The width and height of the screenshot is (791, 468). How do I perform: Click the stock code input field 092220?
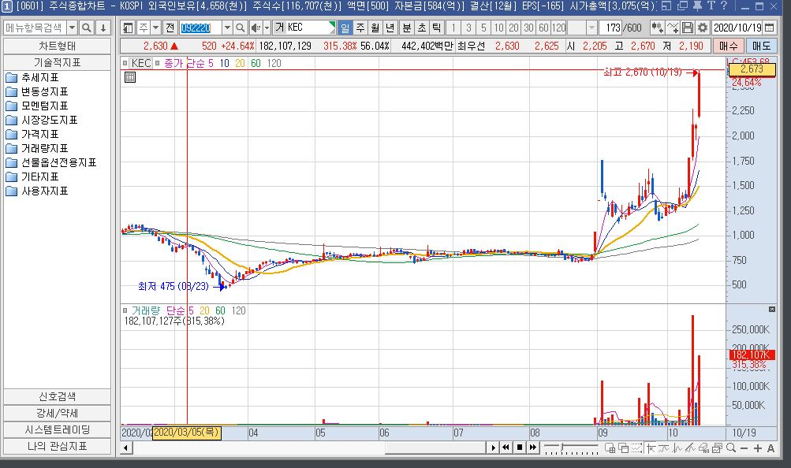[200, 28]
